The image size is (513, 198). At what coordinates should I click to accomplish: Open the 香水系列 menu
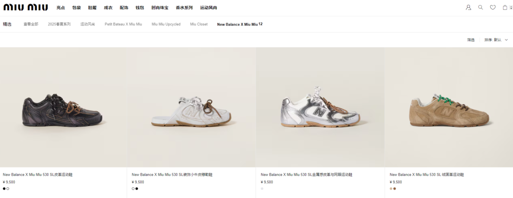click(184, 8)
